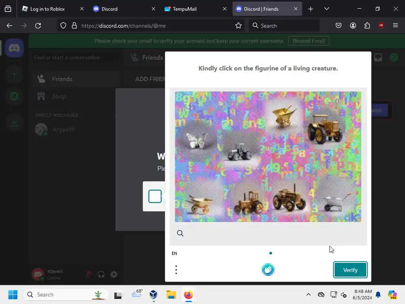Screen dimensions: 405x304
Task: Click the hCaptcha hand logo
Action: (x=268, y=270)
